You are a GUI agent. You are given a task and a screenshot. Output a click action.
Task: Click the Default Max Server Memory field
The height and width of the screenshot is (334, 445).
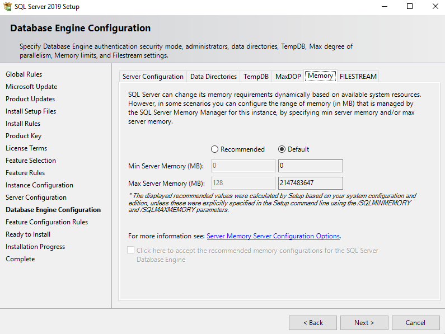[x=310, y=183]
